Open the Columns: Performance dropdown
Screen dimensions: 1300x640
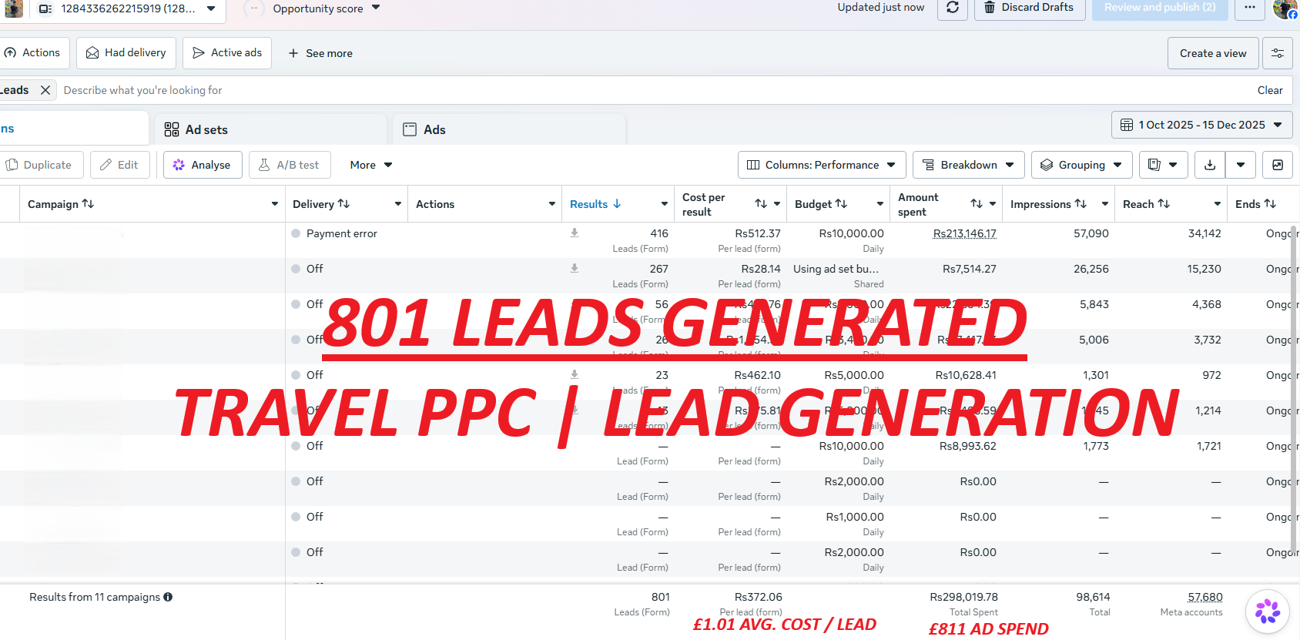822,165
